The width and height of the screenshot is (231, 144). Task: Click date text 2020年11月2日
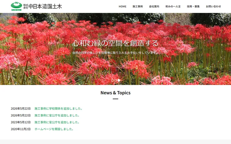(x=21, y=129)
